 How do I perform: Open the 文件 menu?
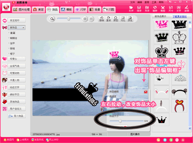pos(133,2)
